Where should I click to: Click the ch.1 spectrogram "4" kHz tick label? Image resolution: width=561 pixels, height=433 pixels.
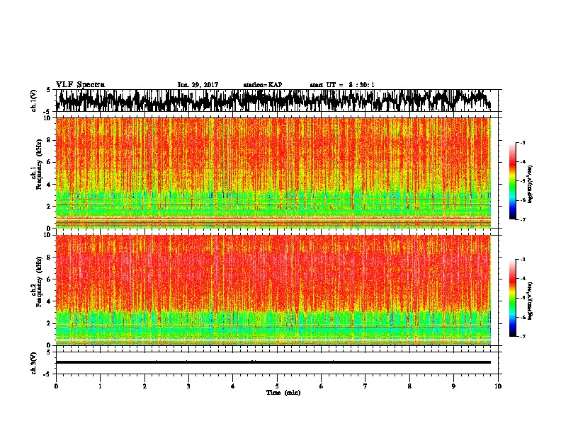50,185
